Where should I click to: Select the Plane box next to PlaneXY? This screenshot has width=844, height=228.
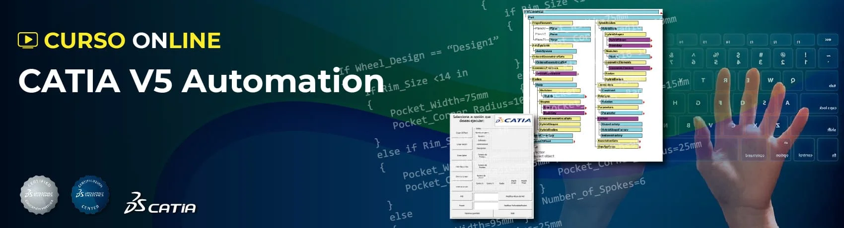569,29
